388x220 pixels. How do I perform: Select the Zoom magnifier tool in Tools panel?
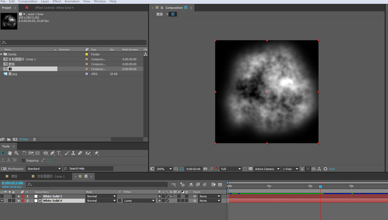tap(16, 153)
